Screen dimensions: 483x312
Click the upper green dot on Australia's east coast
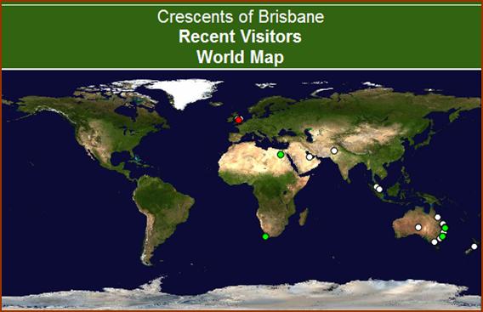pos(445,228)
